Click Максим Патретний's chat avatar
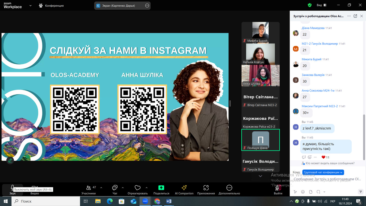 pyautogui.click(x=296, y=111)
